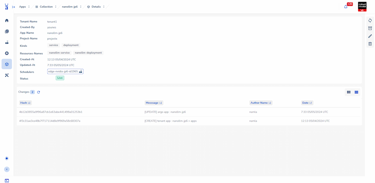Select the UPDATE argo app commit row

(165, 112)
